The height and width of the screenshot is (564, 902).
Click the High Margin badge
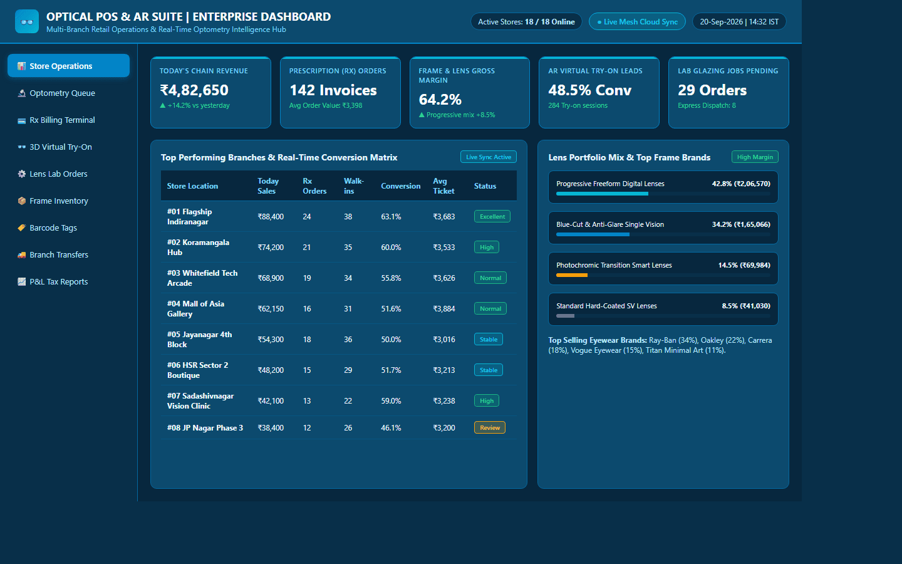tap(755, 157)
